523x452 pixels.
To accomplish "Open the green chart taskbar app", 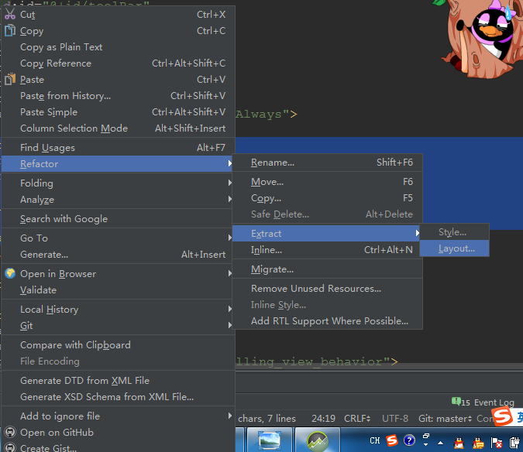I will click(x=318, y=440).
